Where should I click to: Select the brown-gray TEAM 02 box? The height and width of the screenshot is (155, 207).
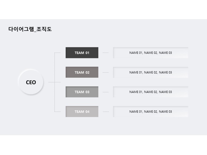tap(82, 72)
